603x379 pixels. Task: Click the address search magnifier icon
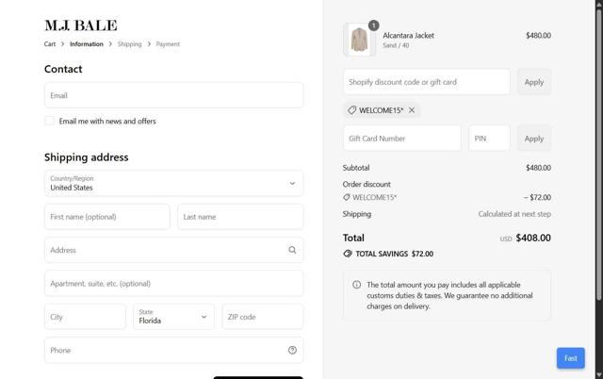click(x=292, y=250)
